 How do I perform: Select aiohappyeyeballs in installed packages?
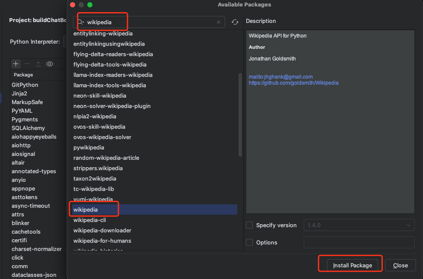(34, 136)
